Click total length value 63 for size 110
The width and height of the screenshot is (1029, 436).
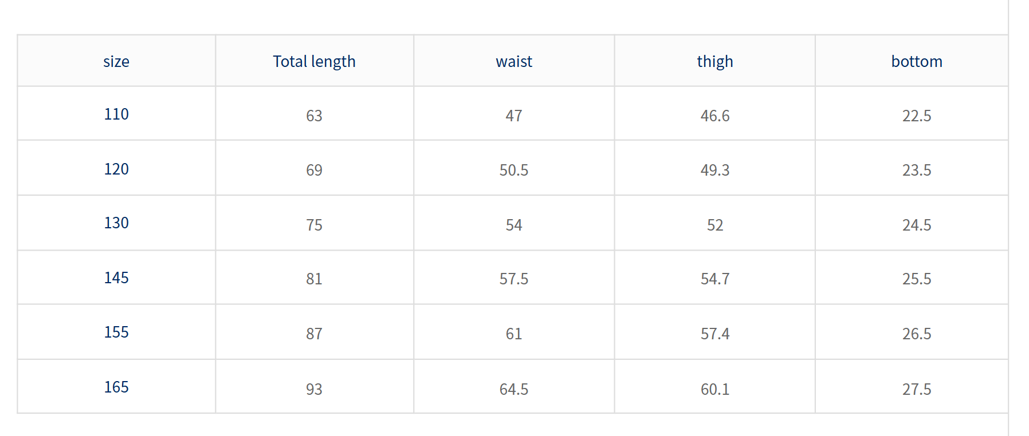coord(314,116)
